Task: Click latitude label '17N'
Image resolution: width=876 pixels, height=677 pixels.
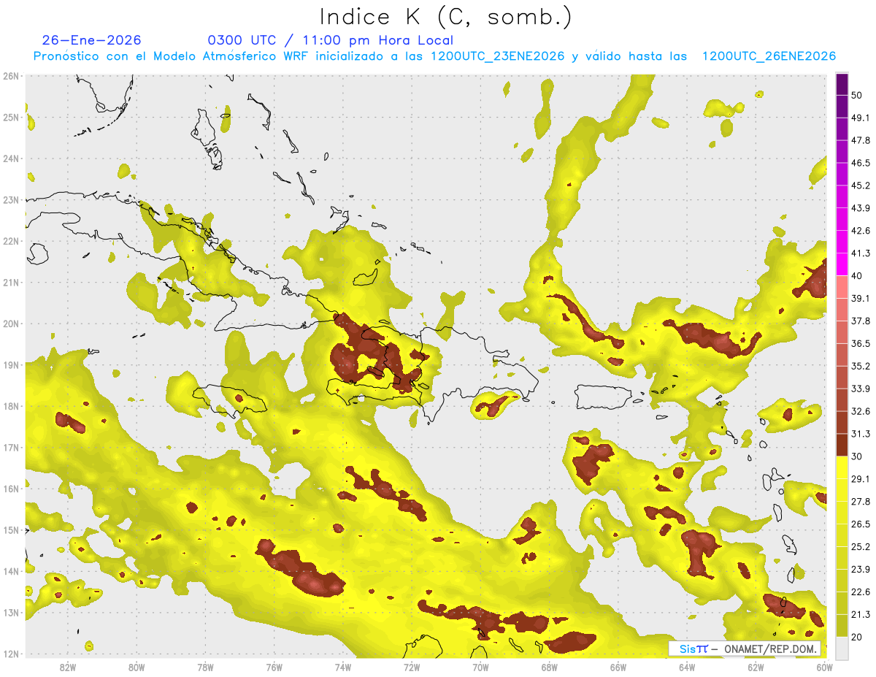Action: (x=11, y=448)
